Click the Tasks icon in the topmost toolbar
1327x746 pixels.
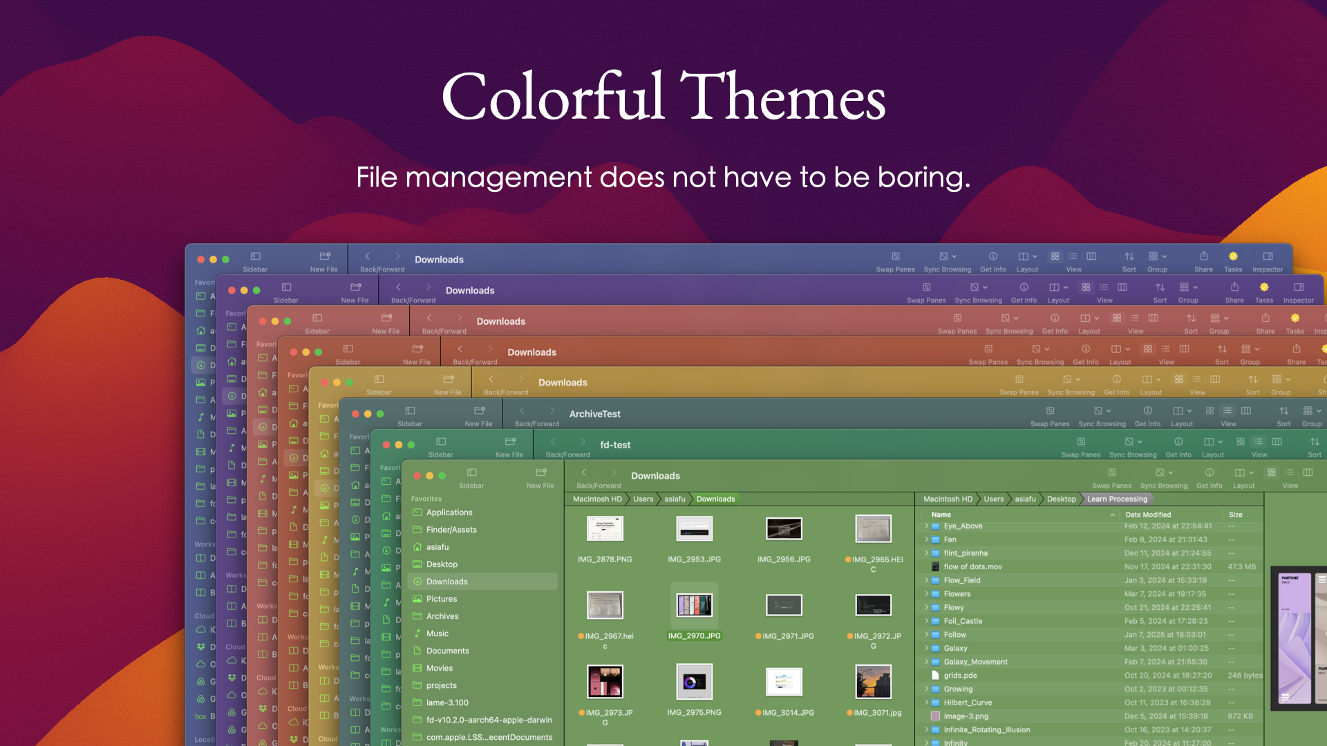(x=1233, y=256)
